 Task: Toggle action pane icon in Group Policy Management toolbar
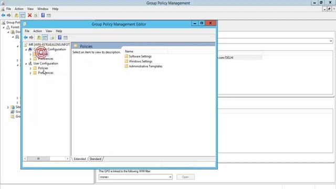pyautogui.click(x=49, y=15)
